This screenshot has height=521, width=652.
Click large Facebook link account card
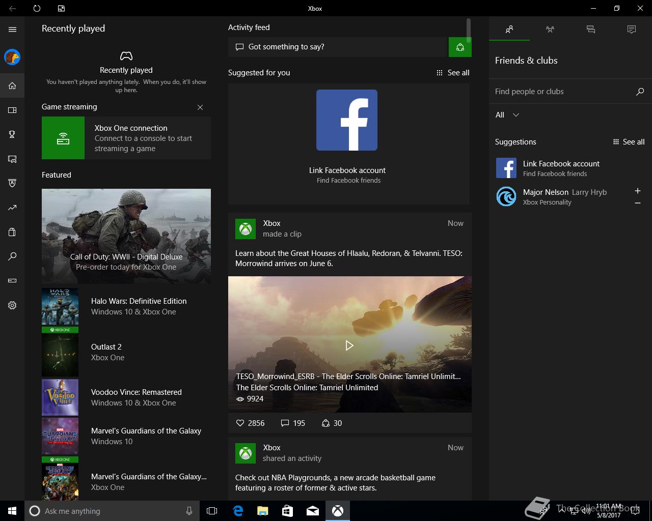click(349, 144)
